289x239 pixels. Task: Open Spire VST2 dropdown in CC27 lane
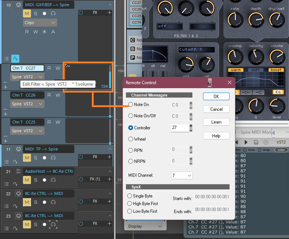point(27,77)
